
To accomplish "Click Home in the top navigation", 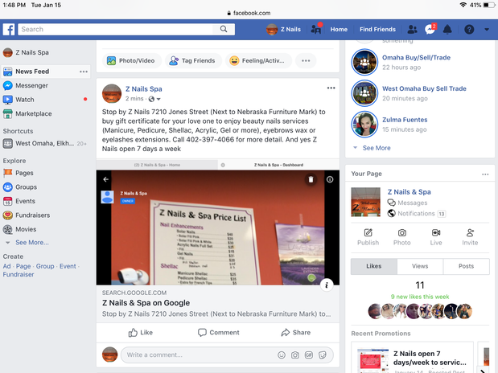I will point(339,30).
